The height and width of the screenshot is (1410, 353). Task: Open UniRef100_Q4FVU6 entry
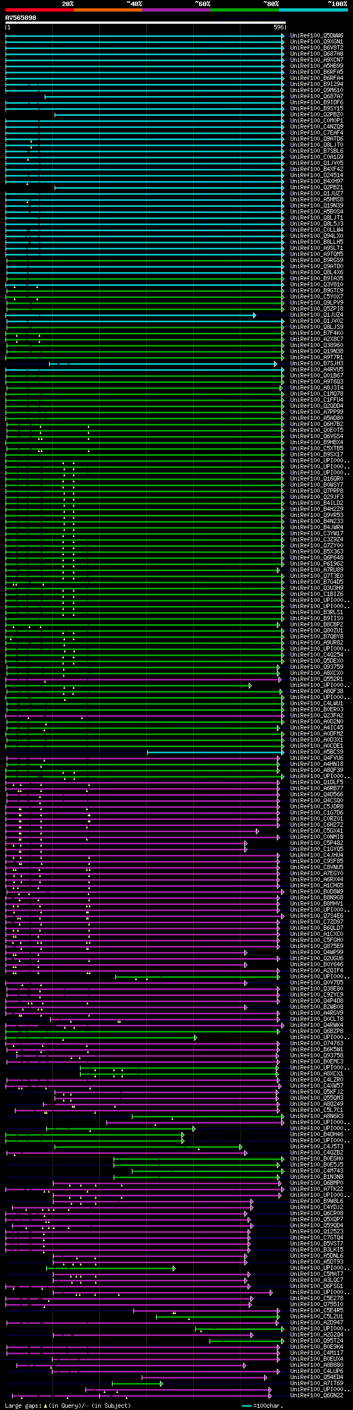[317, 758]
